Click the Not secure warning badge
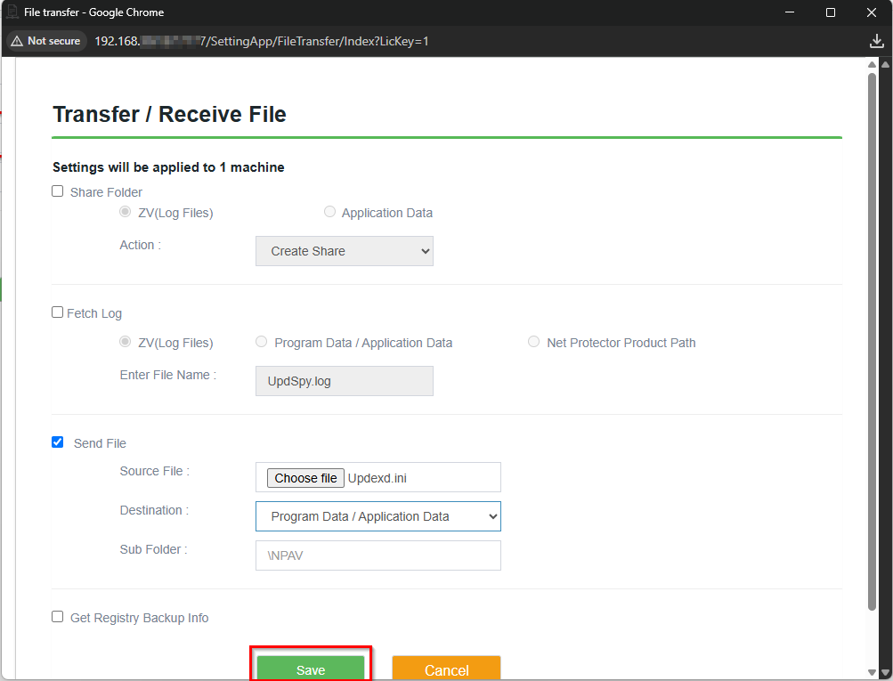The image size is (893, 681). [x=45, y=41]
